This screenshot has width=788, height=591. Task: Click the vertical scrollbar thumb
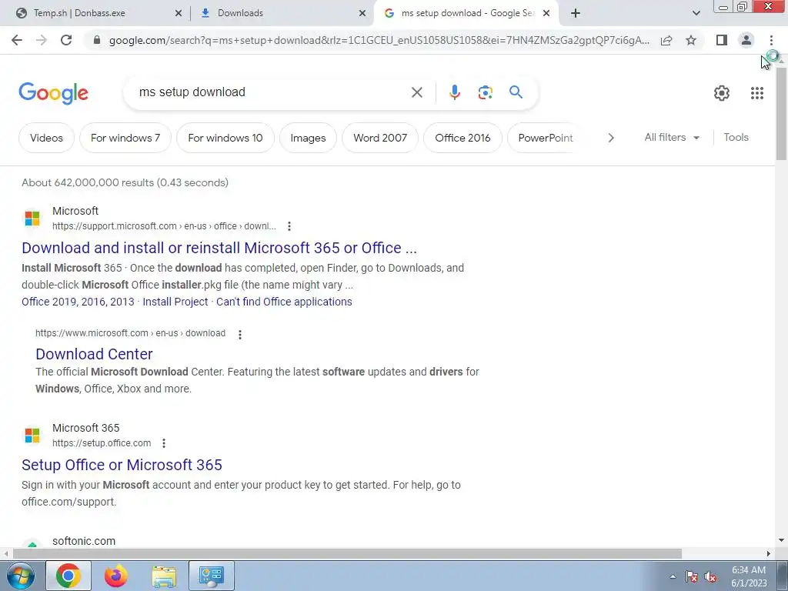[781, 114]
